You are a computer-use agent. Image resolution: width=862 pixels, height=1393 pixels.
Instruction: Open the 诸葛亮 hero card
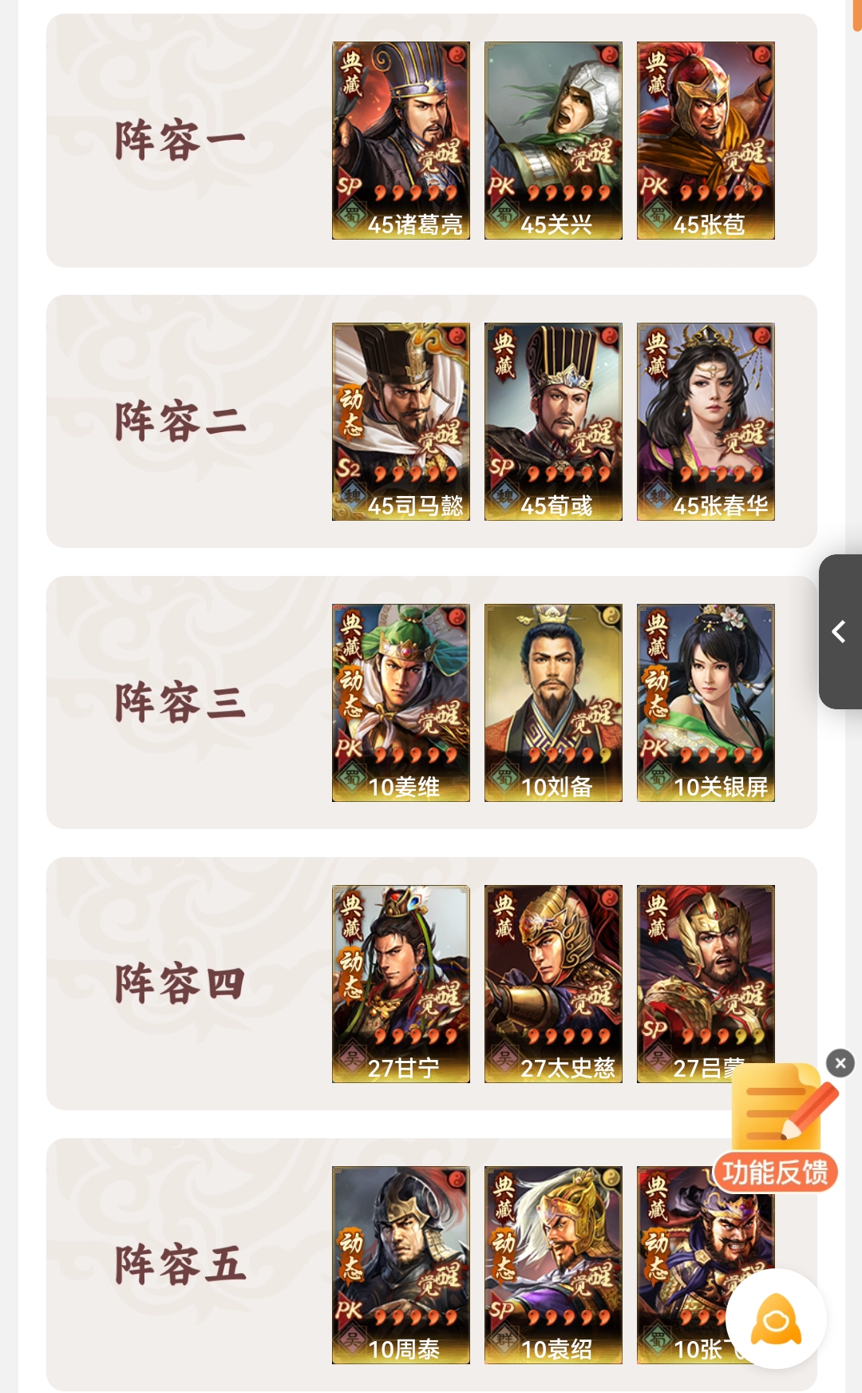click(401, 141)
